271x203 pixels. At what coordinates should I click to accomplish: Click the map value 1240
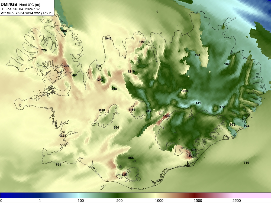click(100, 80)
